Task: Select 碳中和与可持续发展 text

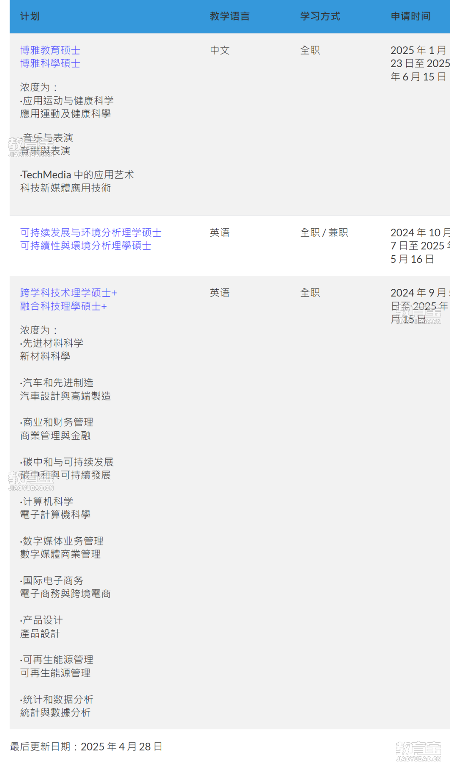Action: (x=68, y=462)
